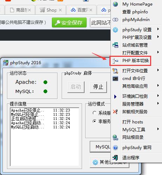This screenshot has width=162, height=175.
Task: Expand the 打开配置文件 submenu arrow
Action: pos(158,52)
